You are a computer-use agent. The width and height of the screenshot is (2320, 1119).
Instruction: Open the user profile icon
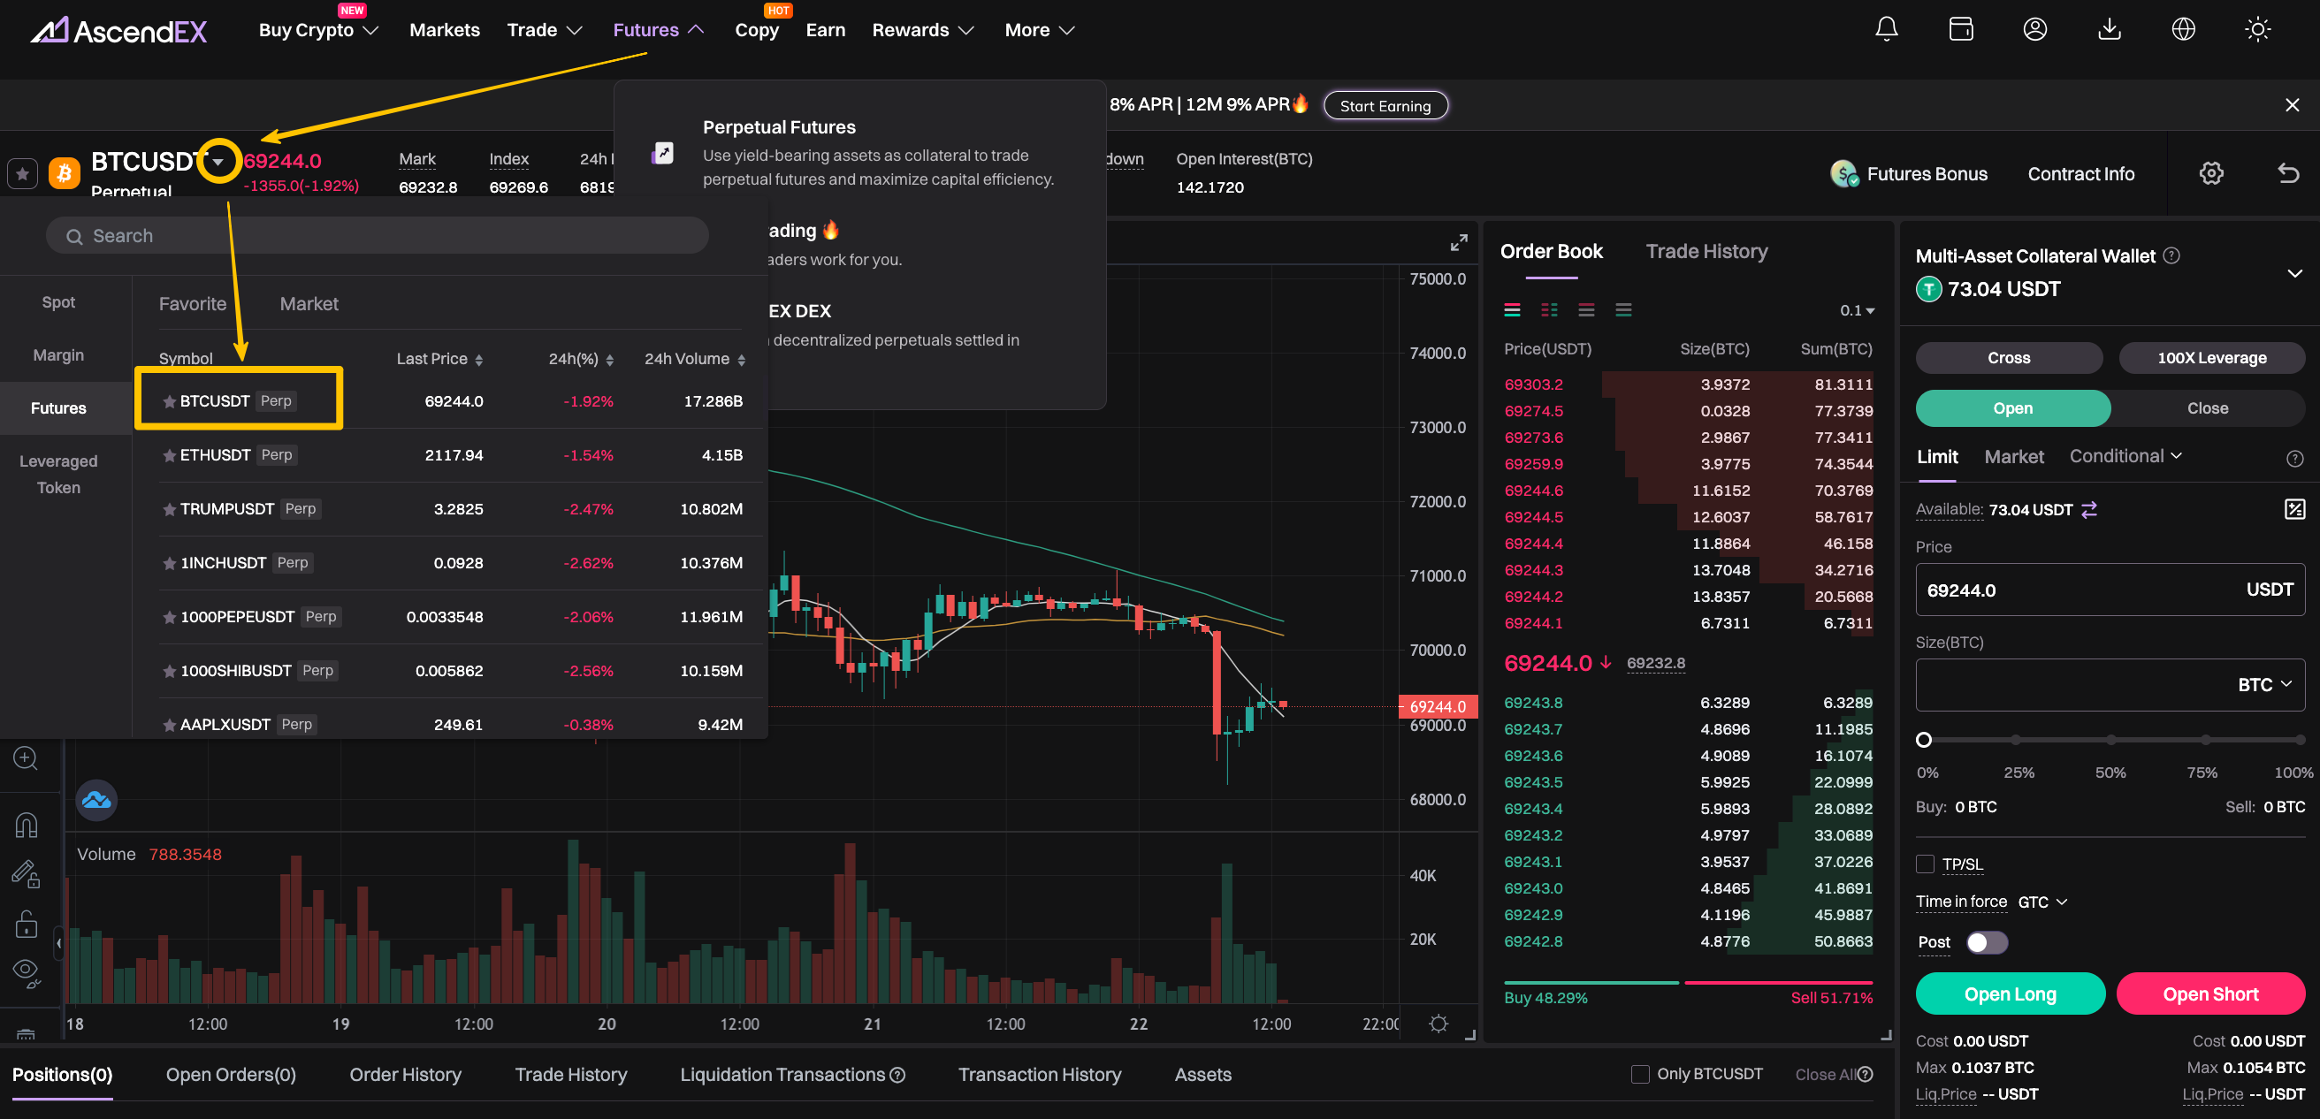2034,30
